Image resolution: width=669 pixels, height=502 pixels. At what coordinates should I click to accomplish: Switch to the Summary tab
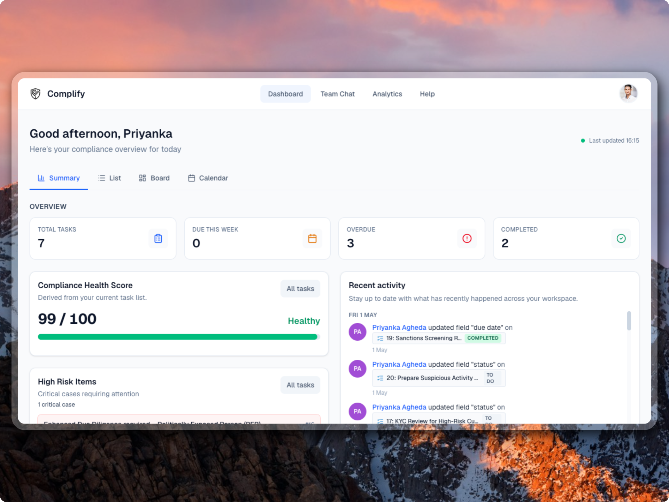(59, 178)
